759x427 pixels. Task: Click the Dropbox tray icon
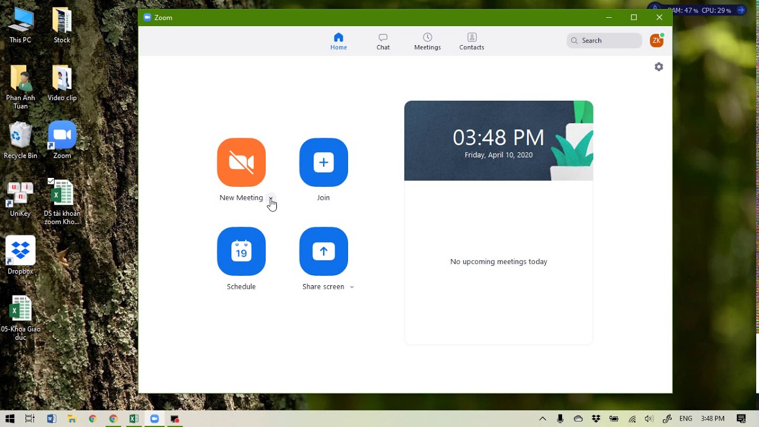click(596, 419)
